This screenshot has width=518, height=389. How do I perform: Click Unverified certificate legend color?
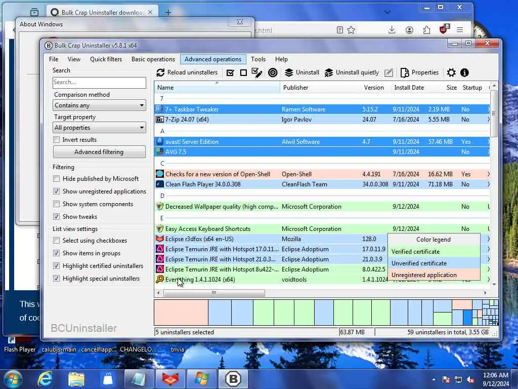434,263
